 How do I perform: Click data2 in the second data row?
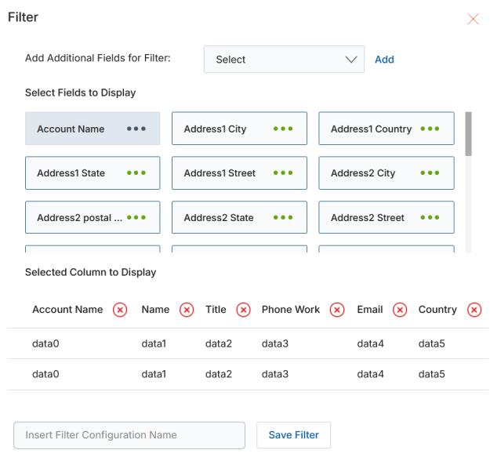pos(219,374)
